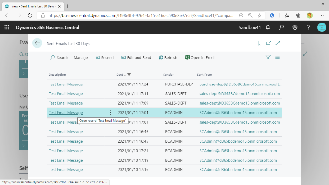
Task: Open the app launcher waffle icon
Action: point(7,27)
